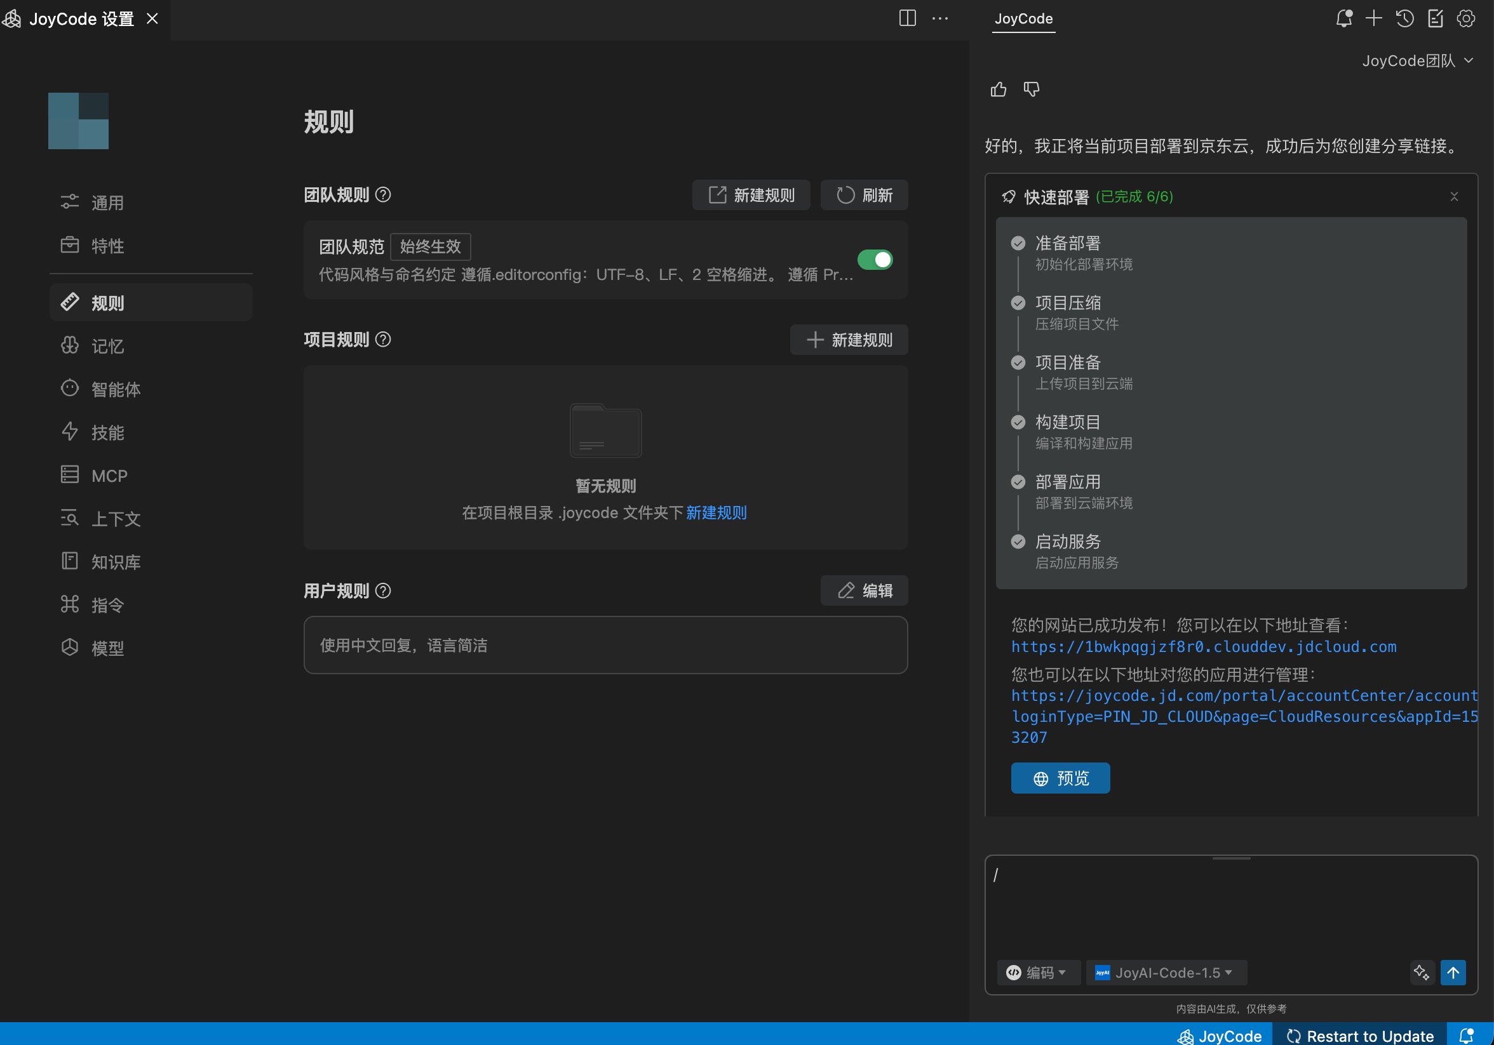The image size is (1494, 1045).
Task: Click the edit note icon in the JoyCode header
Action: pyautogui.click(x=1435, y=18)
